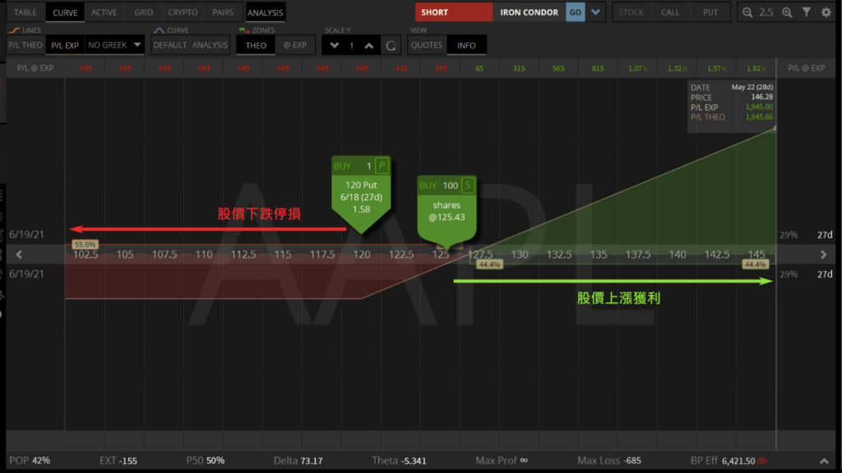This screenshot has height=473, width=842.
Task: Click the 1.82K value in the P/L row
Action: pyautogui.click(x=756, y=69)
